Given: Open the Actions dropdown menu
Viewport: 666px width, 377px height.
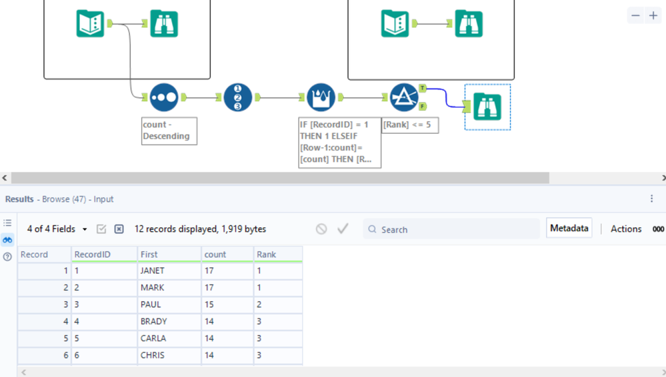Looking at the screenshot, I should [626, 229].
